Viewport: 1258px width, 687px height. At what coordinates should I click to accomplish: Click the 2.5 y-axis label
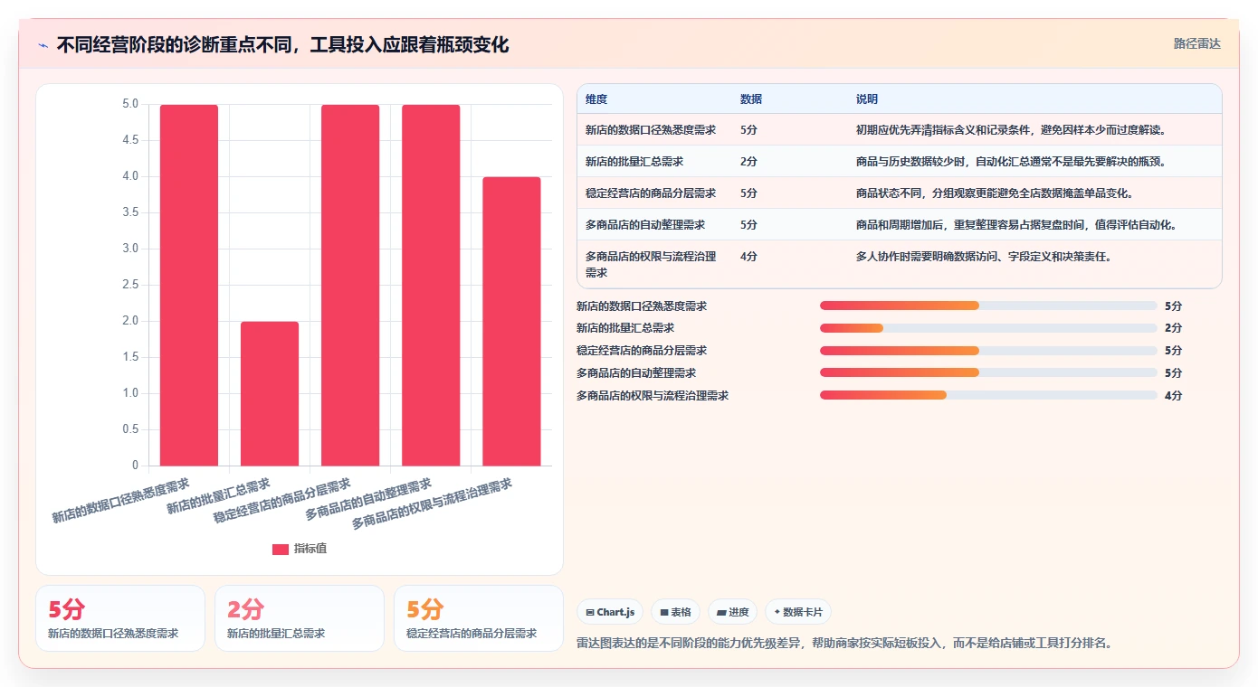pos(130,285)
